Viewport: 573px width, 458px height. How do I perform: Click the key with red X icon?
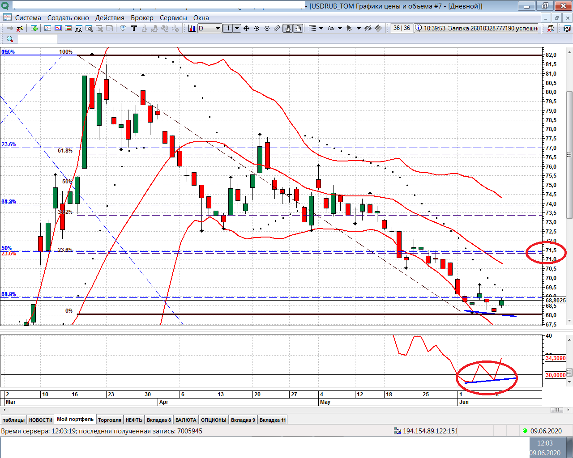[20, 28]
